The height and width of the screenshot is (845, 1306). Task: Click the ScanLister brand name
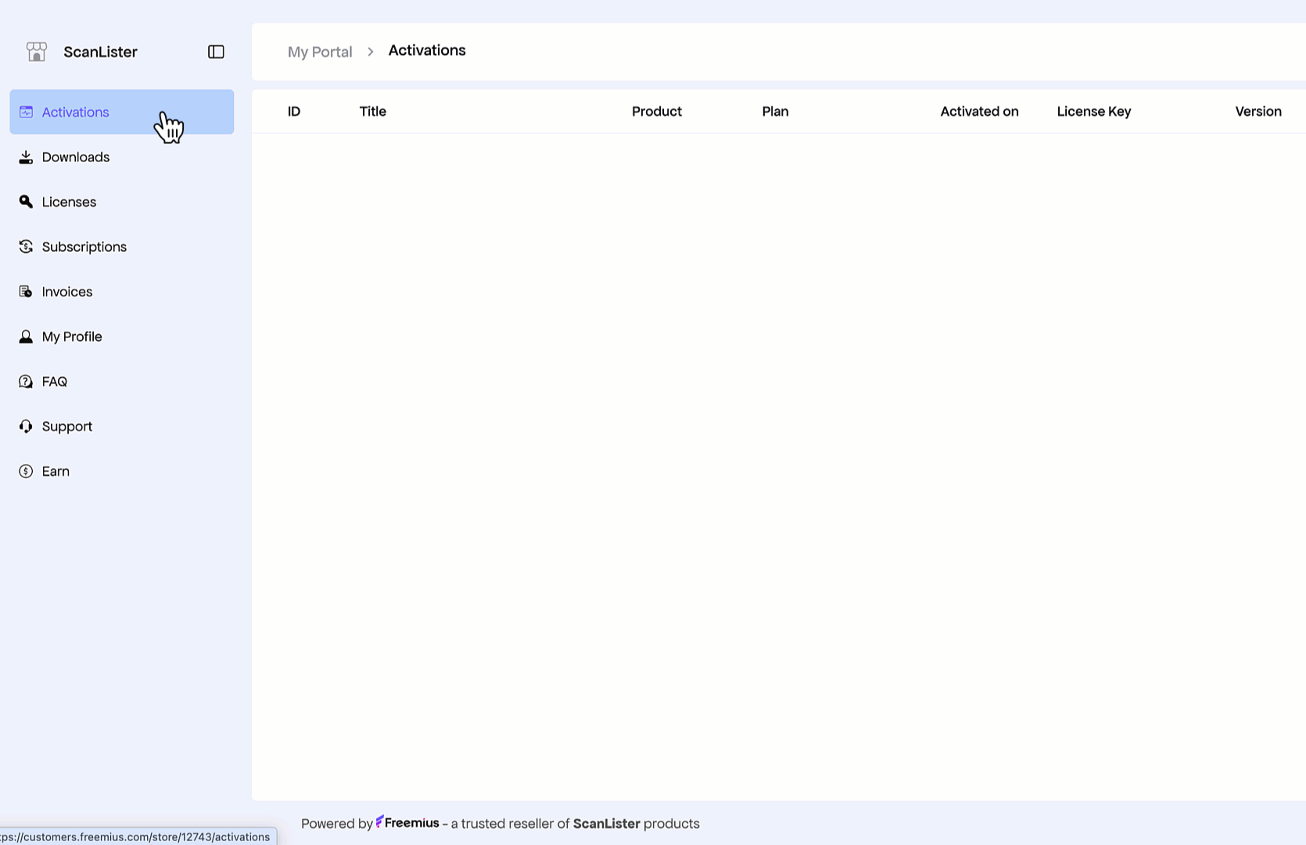click(x=100, y=52)
